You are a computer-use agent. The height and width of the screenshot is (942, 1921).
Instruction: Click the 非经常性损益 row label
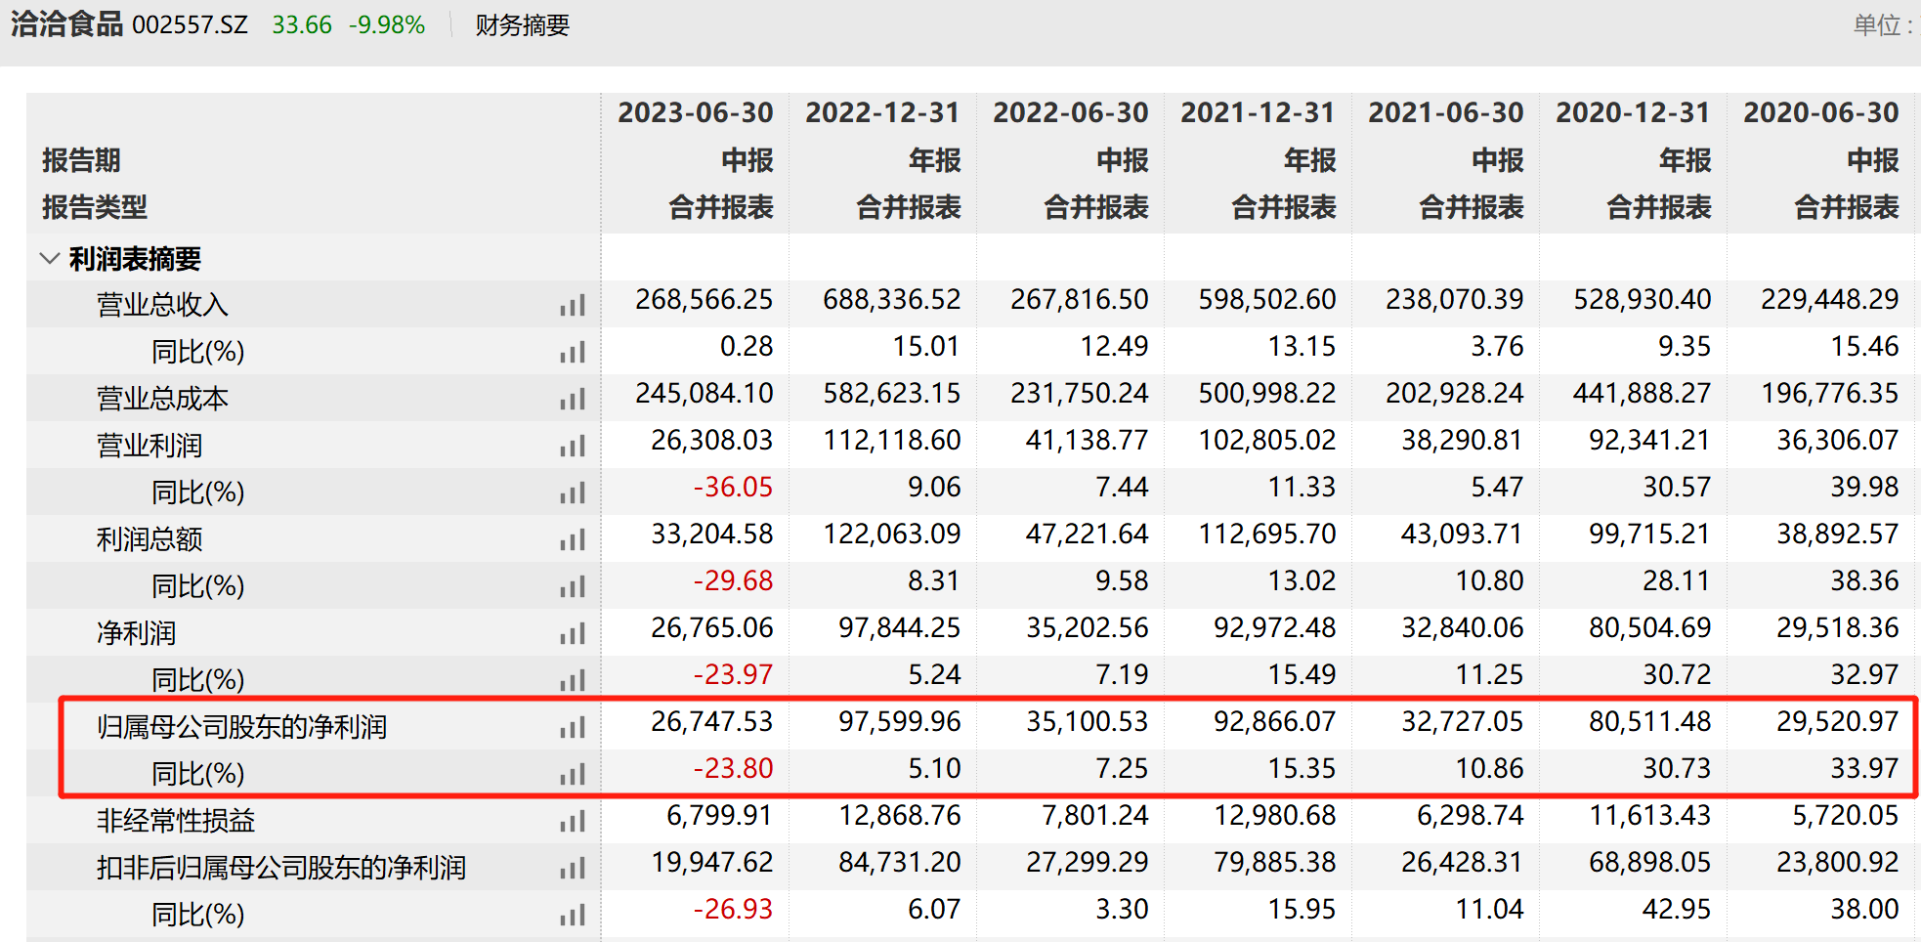pos(175,822)
